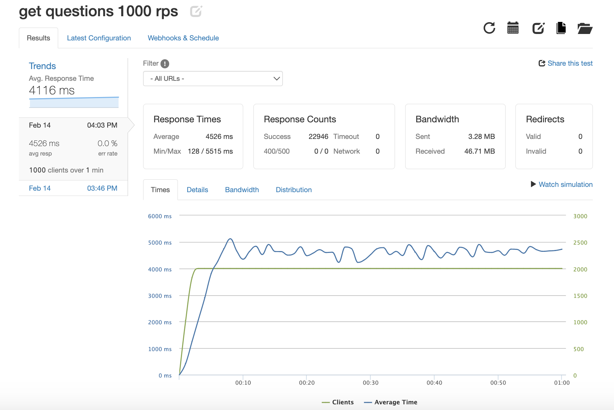Open the Webhooks & Schedule tab
The height and width of the screenshot is (410, 614).
pos(183,38)
